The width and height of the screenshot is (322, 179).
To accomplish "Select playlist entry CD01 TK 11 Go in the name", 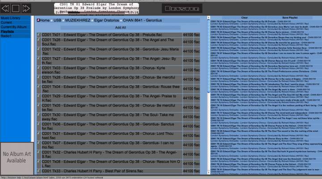I will [x=266, y=80].
